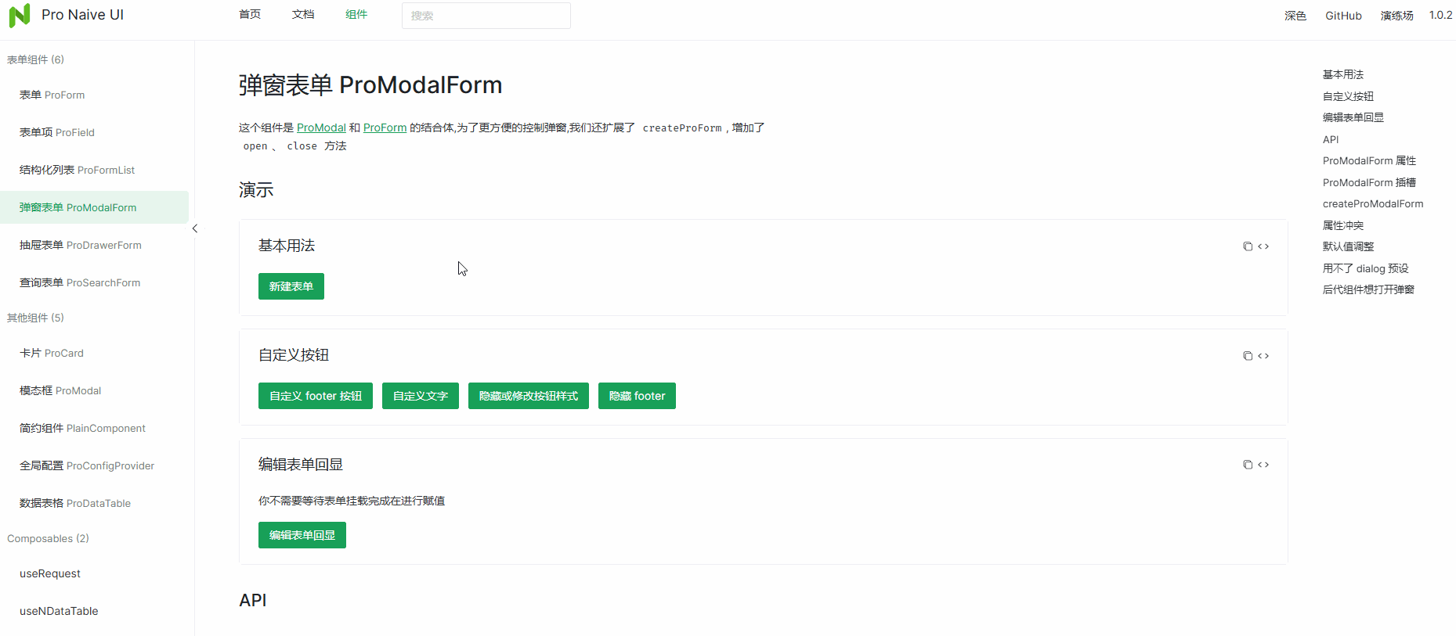Open the 首页 nav item
This screenshot has width=1456, height=636.
[x=250, y=15]
